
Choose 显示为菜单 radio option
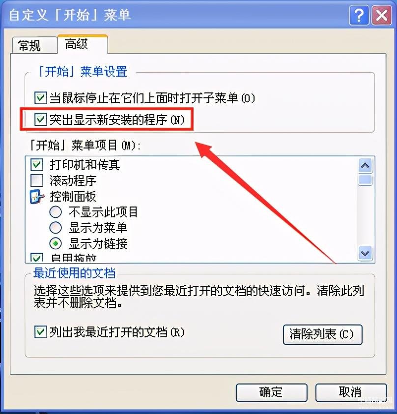56,228
